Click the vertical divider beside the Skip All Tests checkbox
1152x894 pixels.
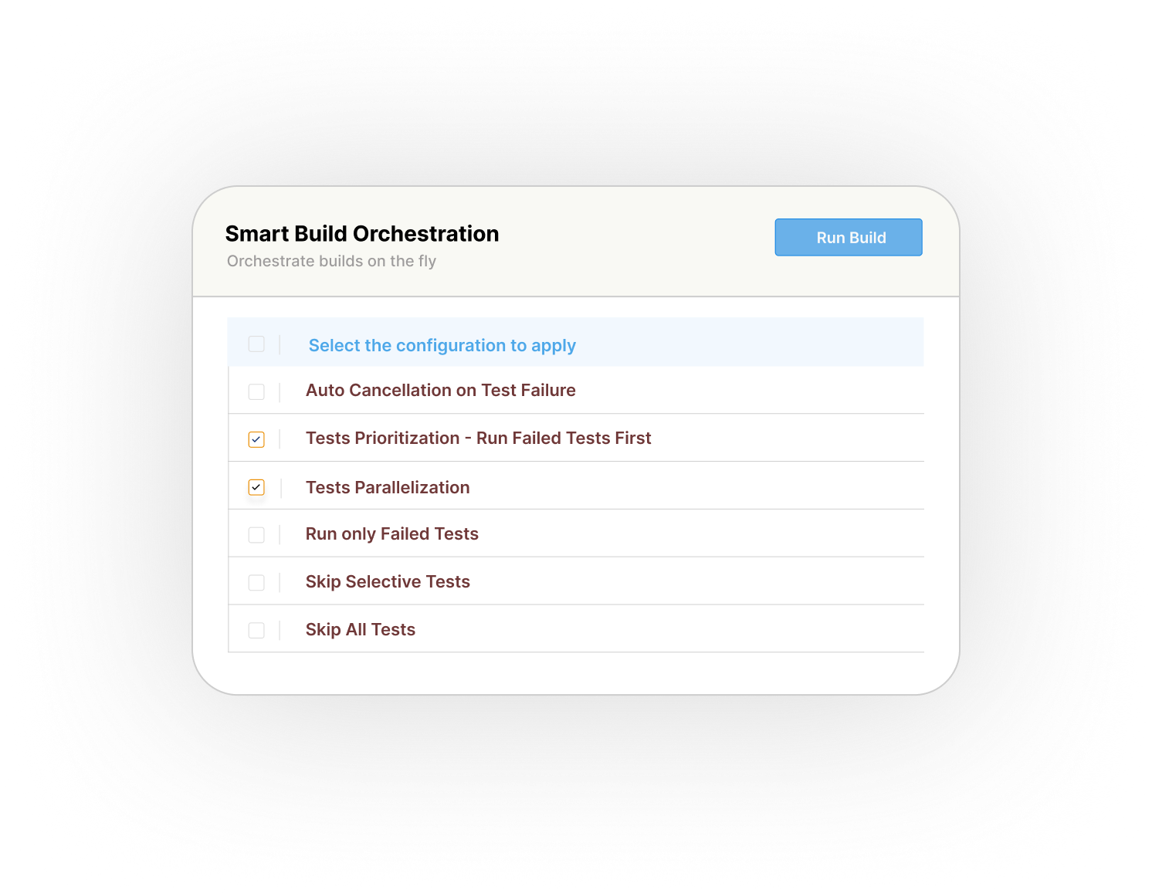pyautogui.click(x=280, y=631)
